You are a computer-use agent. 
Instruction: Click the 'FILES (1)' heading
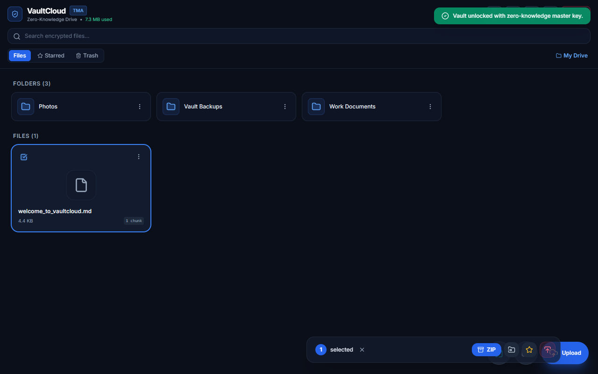click(26, 136)
